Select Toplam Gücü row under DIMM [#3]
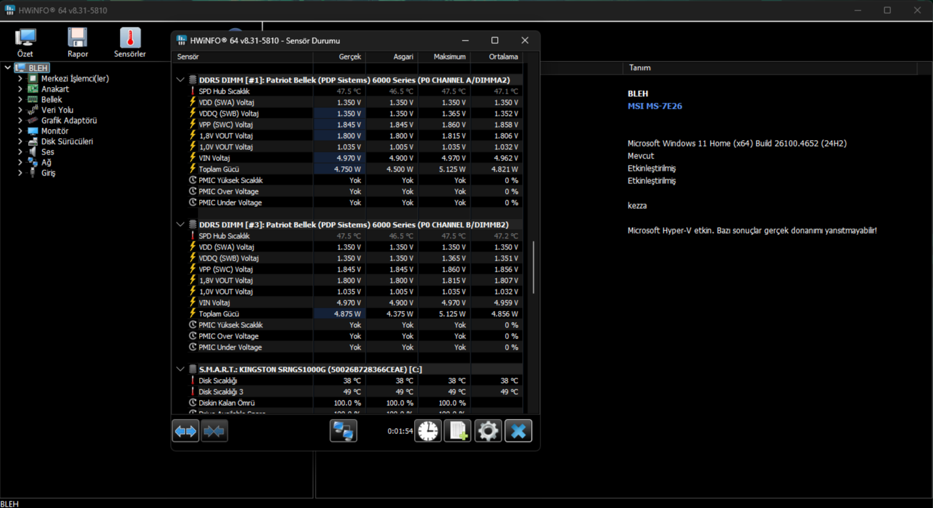Screen dimensions: 933x508 tap(347, 314)
